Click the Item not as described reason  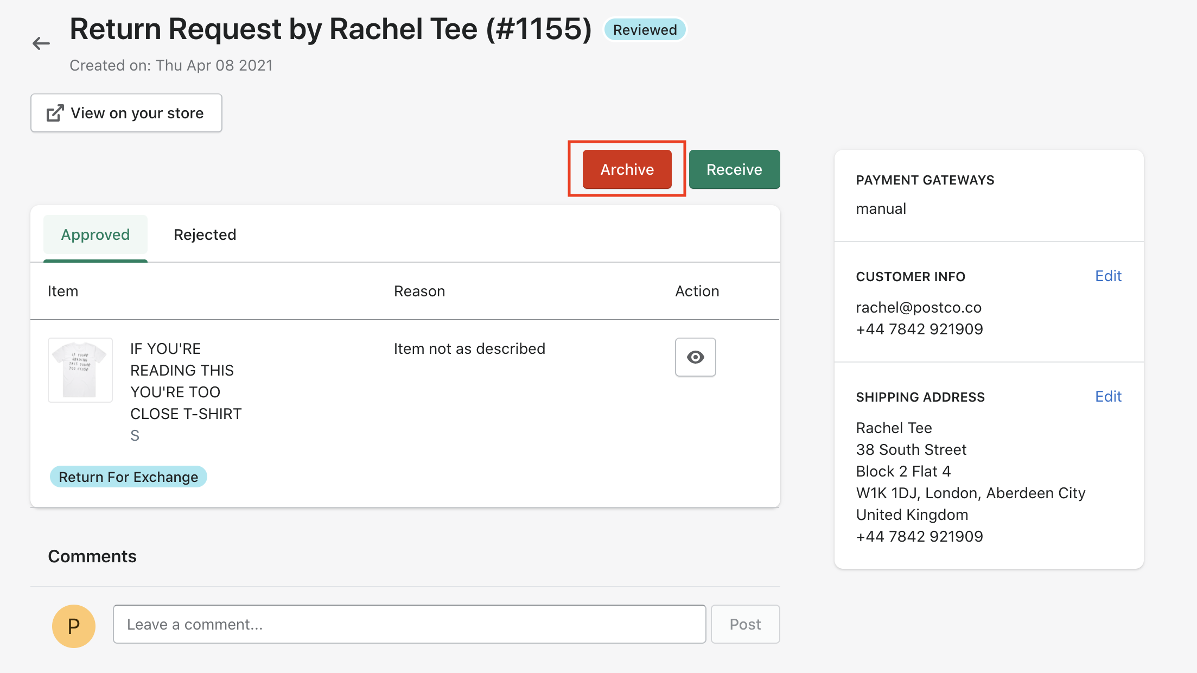[x=469, y=349]
